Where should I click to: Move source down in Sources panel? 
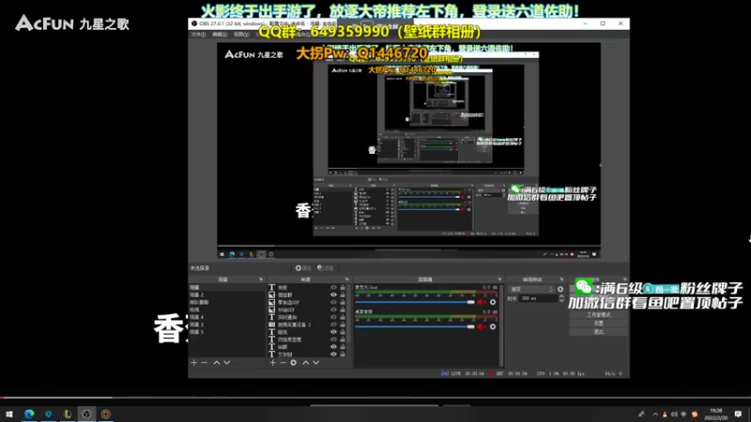click(316, 363)
